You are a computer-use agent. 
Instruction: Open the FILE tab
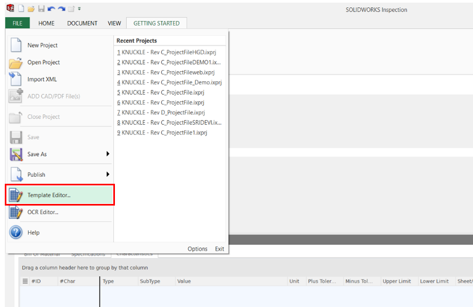tap(18, 23)
